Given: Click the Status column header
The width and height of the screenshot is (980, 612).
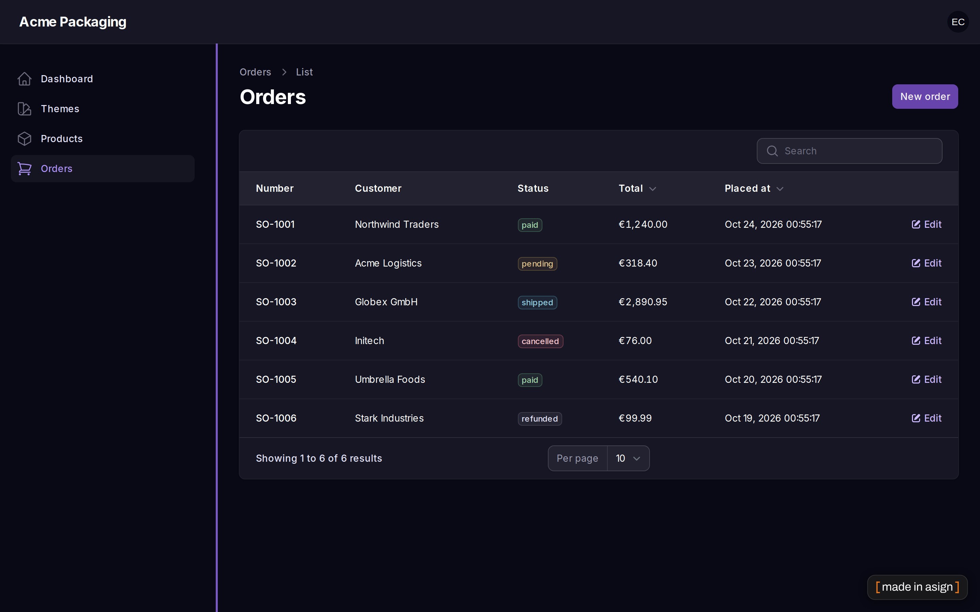Looking at the screenshot, I should pos(533,189).
